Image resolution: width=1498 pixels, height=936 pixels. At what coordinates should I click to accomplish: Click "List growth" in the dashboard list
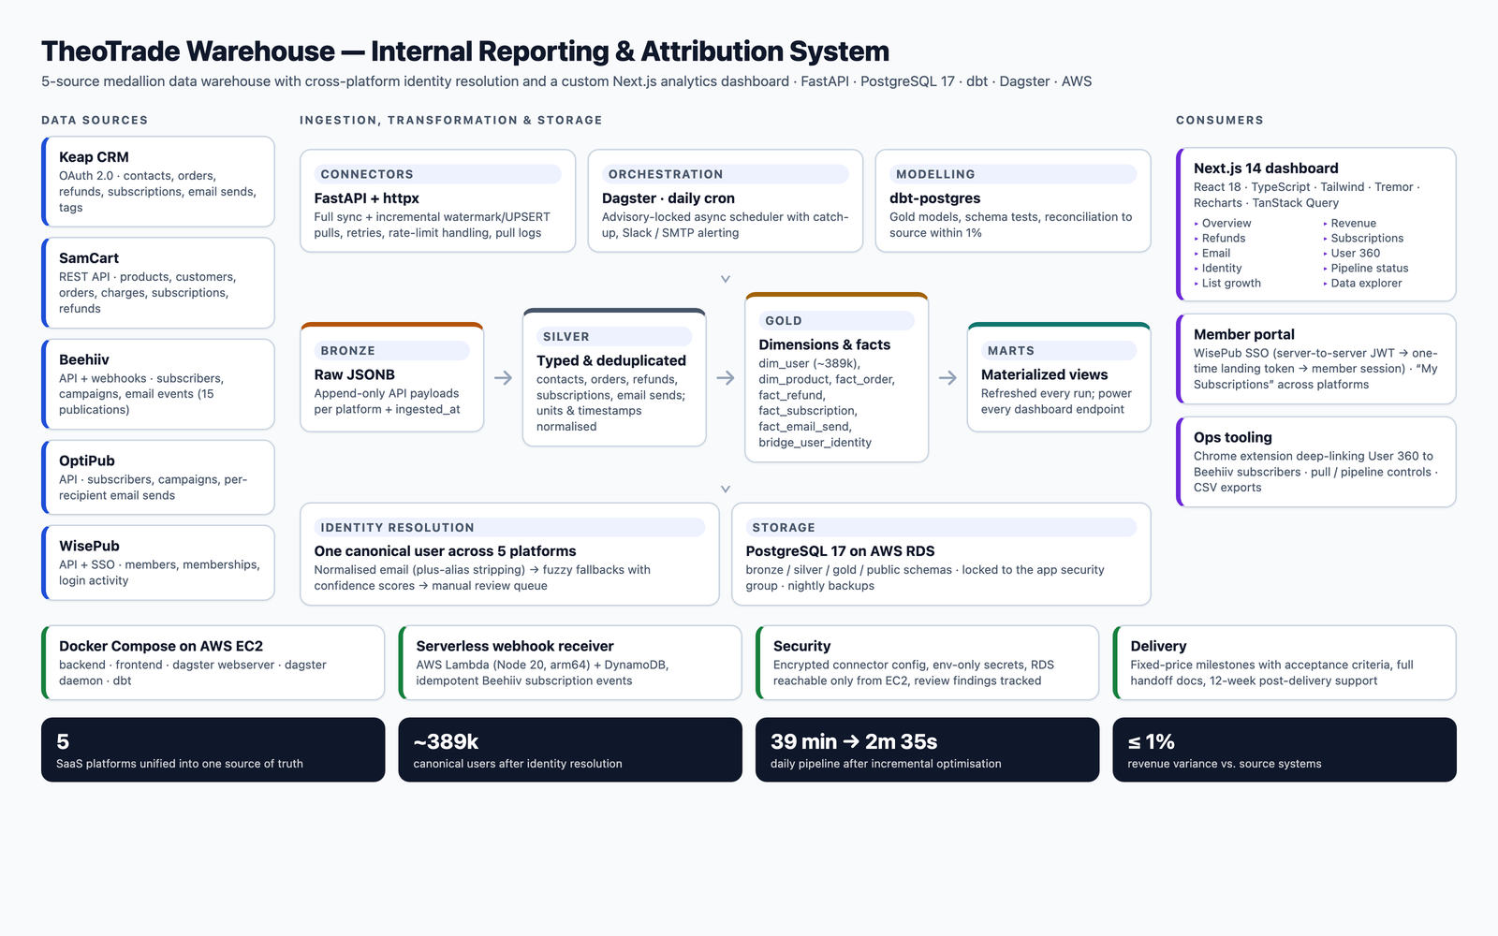click(x=1231, y=284)
